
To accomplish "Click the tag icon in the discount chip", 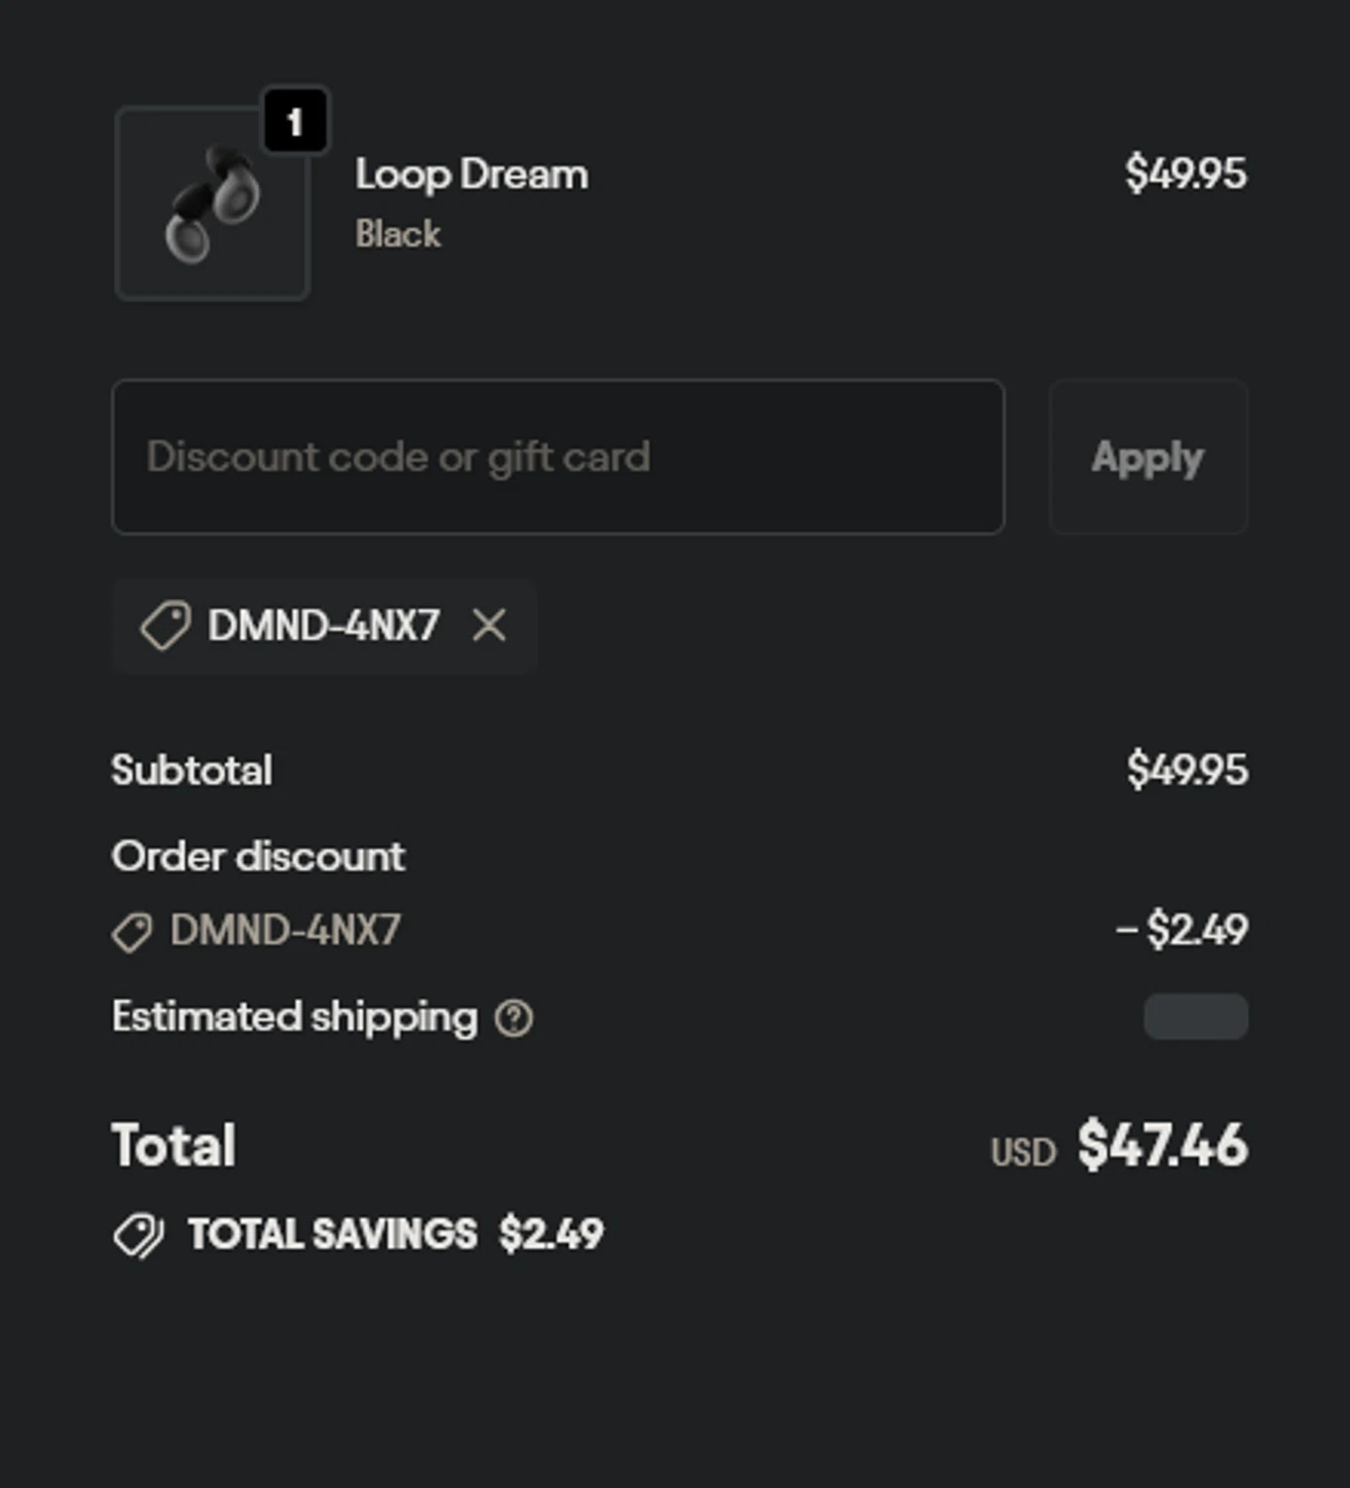I will (165, 626).
